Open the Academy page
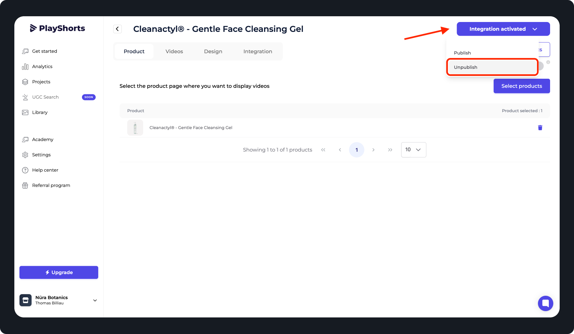This screenshot has width=574, height=334. pyautogui.click(x=38, y=140)
